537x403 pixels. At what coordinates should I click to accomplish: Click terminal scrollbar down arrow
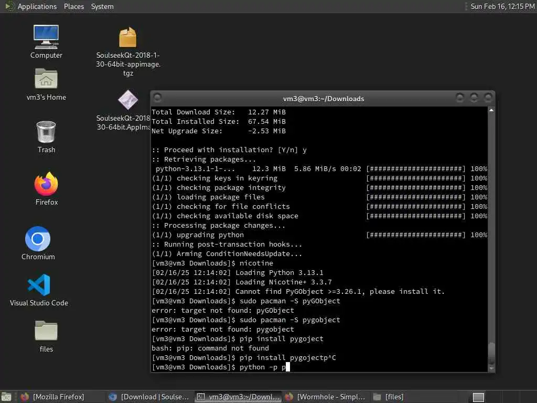491,369
